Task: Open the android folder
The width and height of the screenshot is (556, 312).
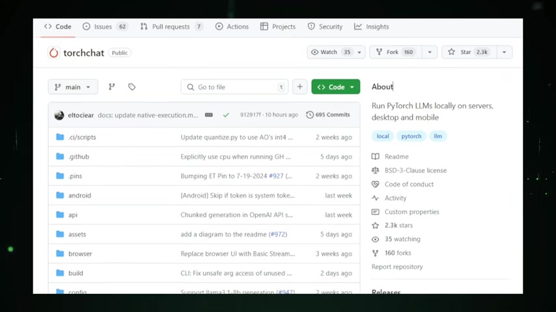Action: (80, 196)
